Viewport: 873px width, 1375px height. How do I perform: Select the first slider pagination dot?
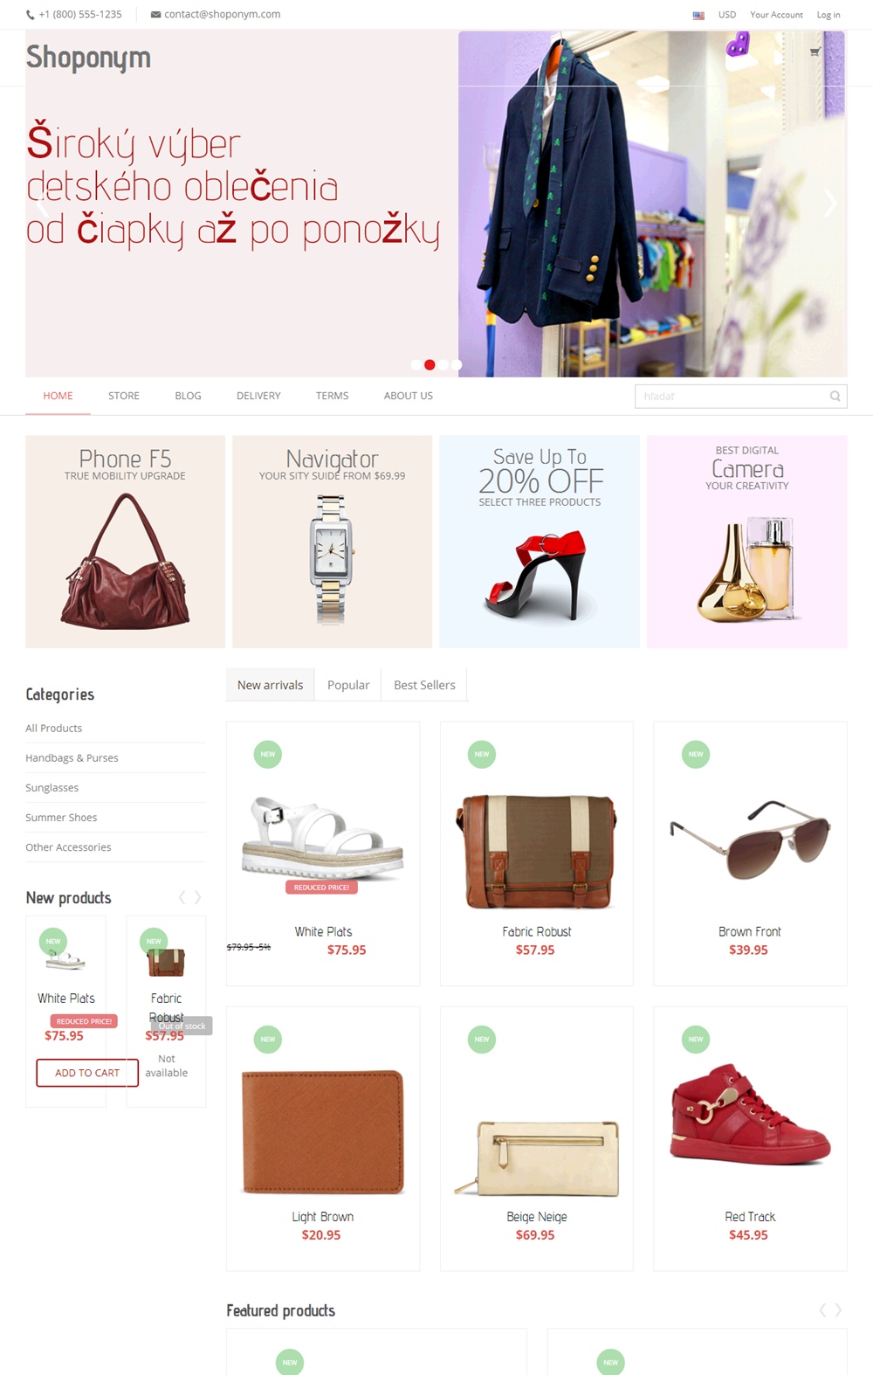pos(416,364)
